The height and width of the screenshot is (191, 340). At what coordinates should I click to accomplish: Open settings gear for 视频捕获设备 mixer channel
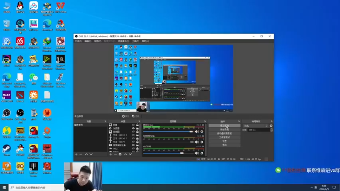click(x=202, y=142)
